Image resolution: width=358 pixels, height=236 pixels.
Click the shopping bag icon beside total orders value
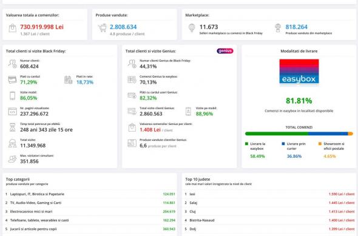(13, 28)
